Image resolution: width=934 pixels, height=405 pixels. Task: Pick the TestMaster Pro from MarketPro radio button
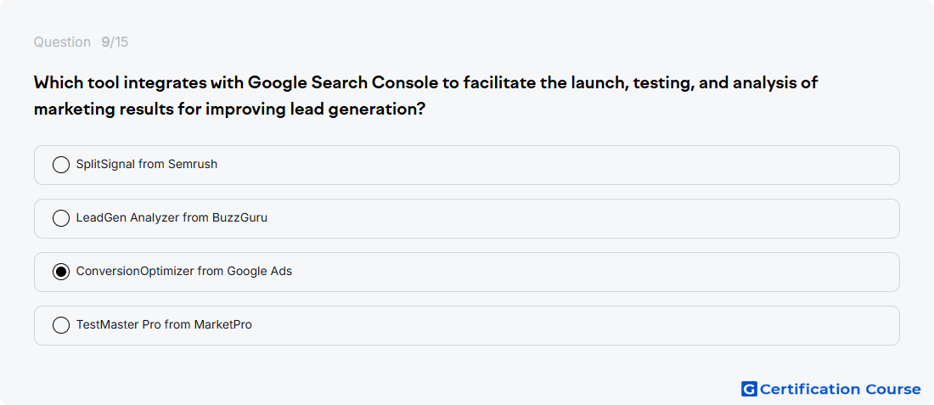coord(61,325)
